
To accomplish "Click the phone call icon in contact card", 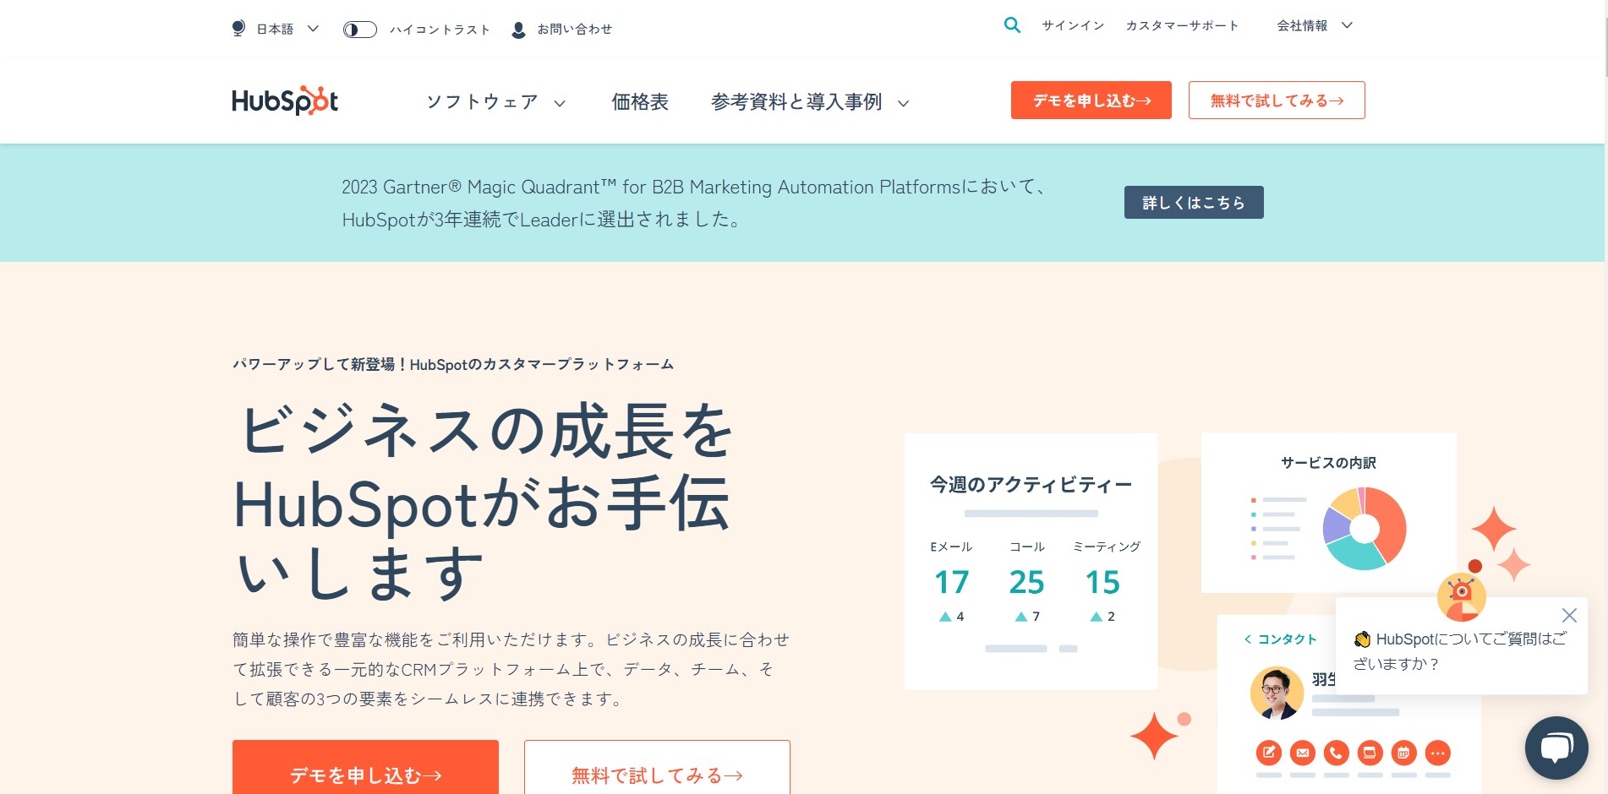I will click(x=1337, y=752).
